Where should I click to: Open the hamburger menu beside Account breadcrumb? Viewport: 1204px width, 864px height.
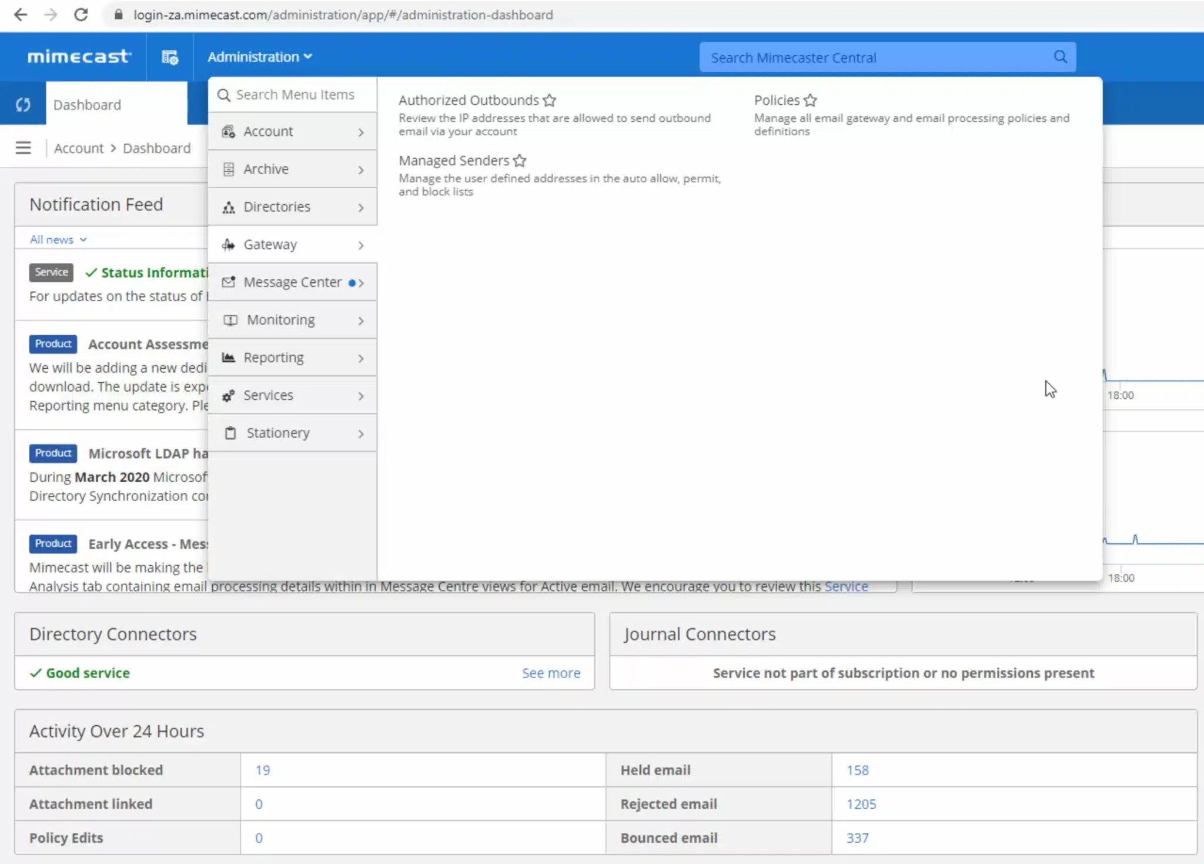coord(23,148)
